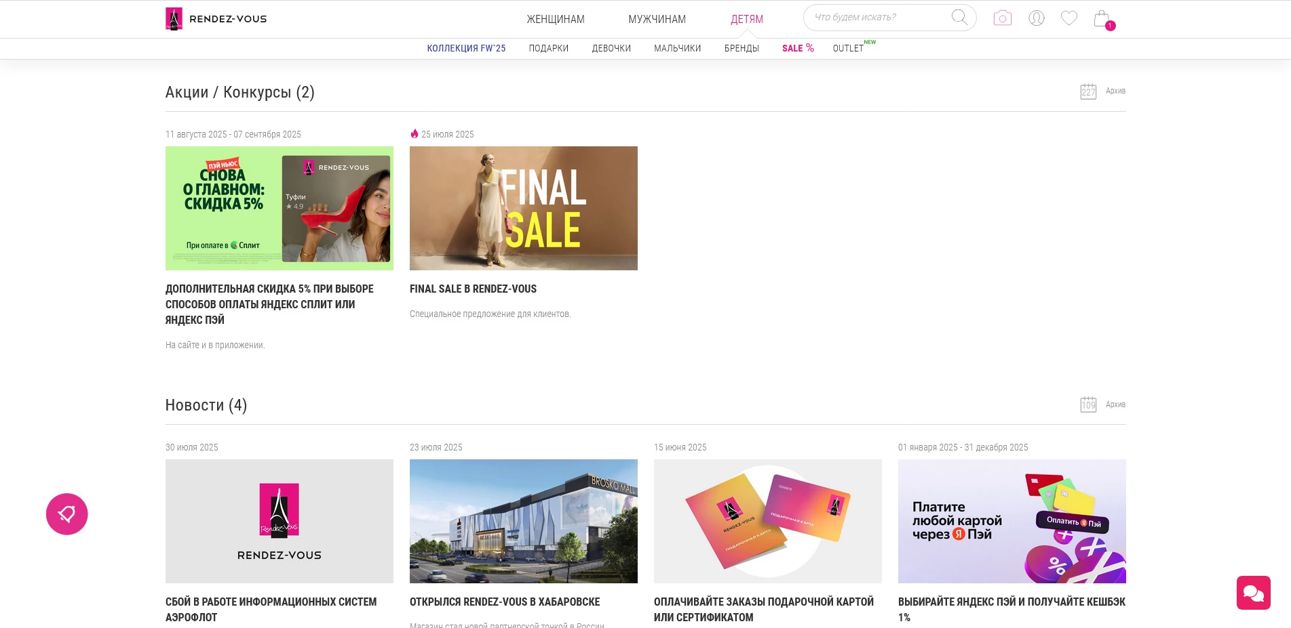Open the news archive calendar icon
This screenshot has height=628, width=1291.
pos(1088,405)
